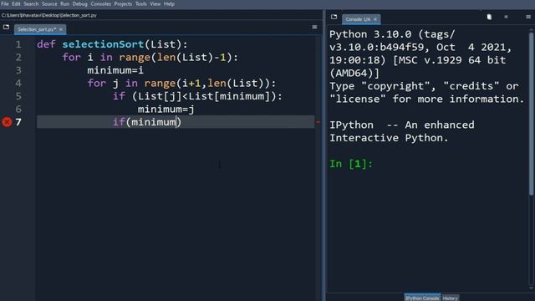Open the Search menu
The width and height of the screenshot is (535, 301).
pos(31,4)
